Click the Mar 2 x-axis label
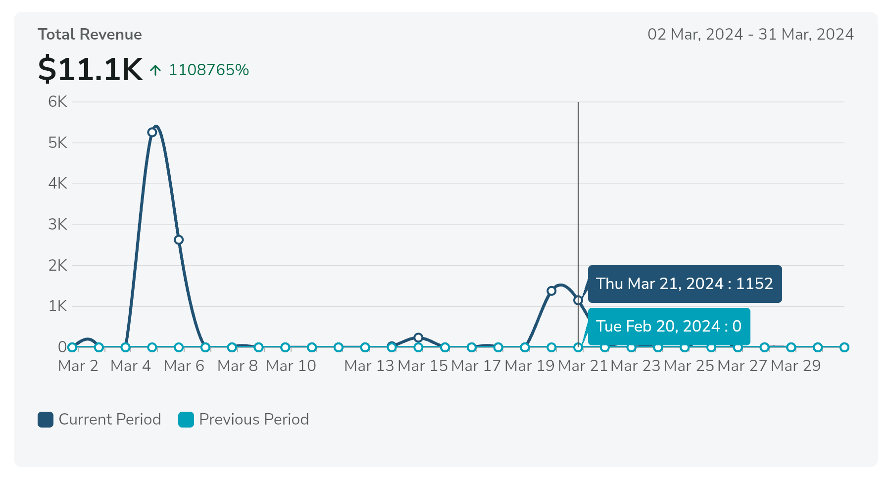The image size is (889, 479). click(x=78, y=366)
